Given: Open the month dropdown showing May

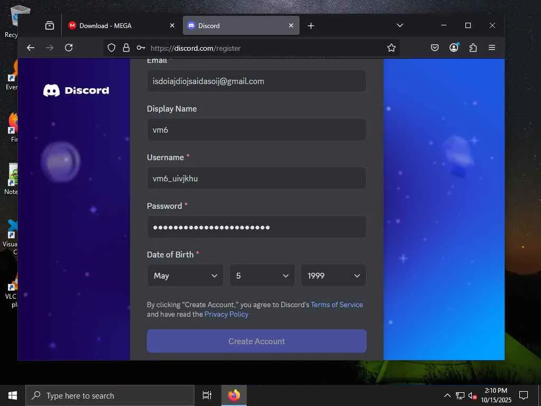Looking at the screenshot, I should 185,275.
